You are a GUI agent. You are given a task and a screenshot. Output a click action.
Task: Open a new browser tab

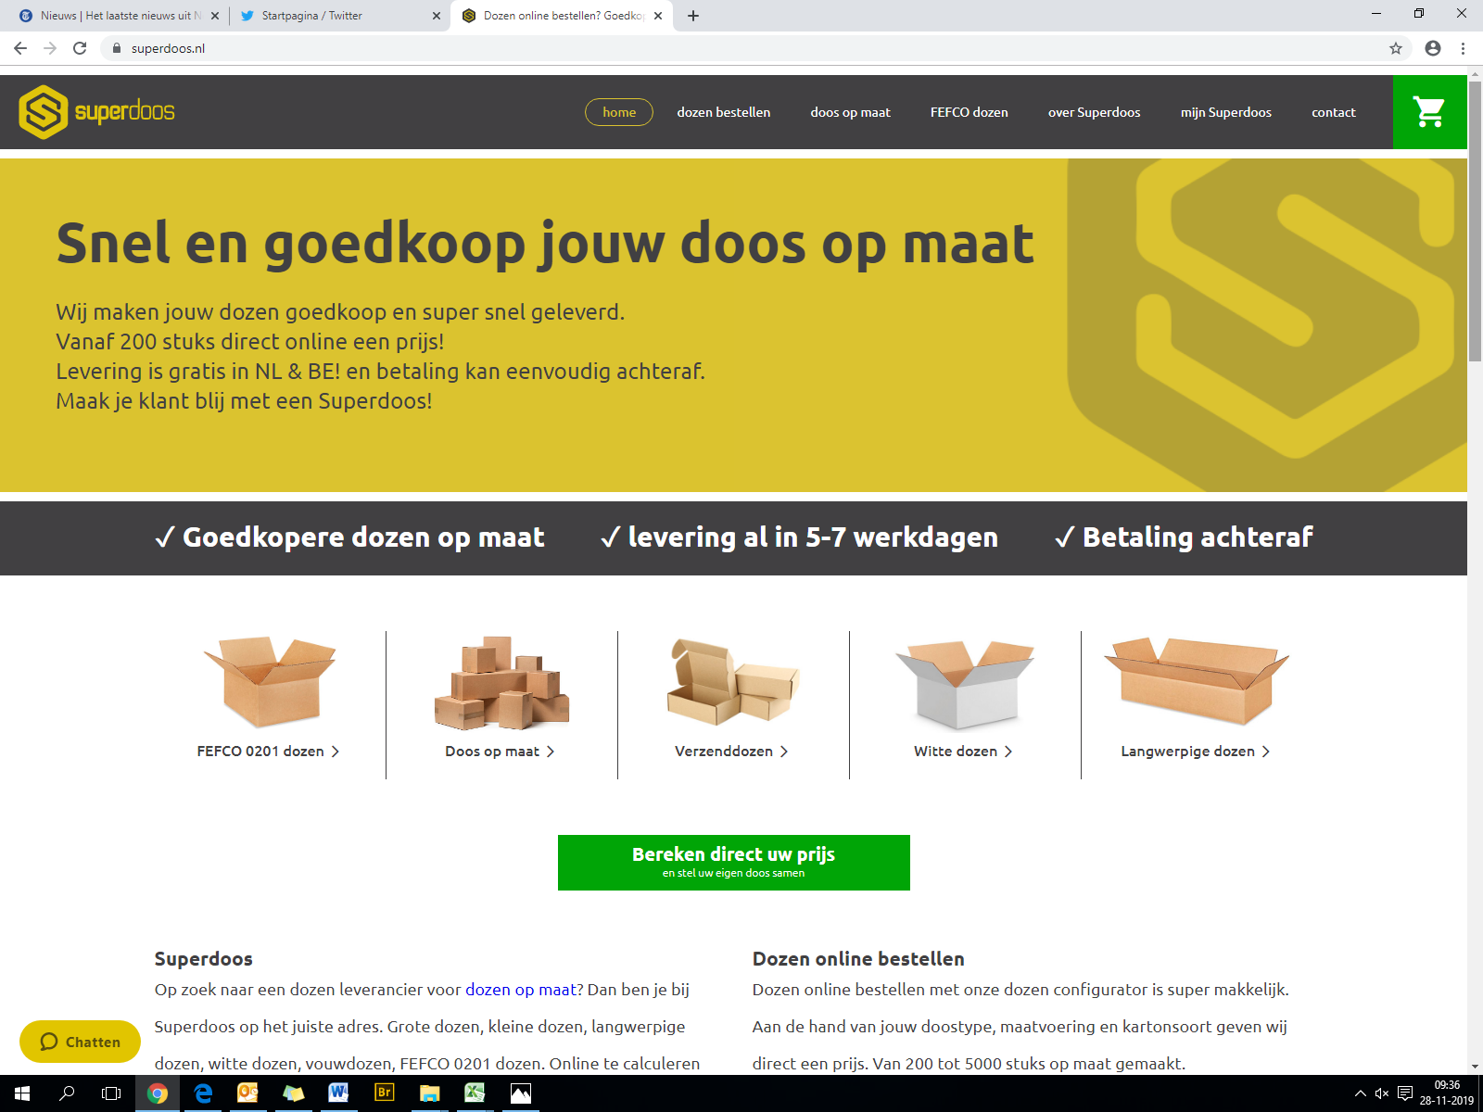[693, 16]
